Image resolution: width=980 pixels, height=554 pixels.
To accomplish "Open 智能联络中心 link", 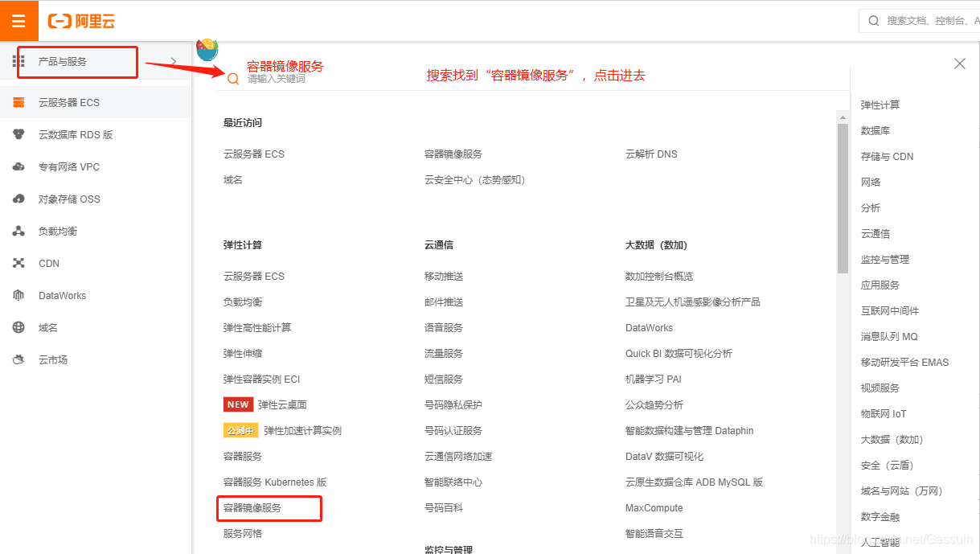I will [x=453, y=482].
